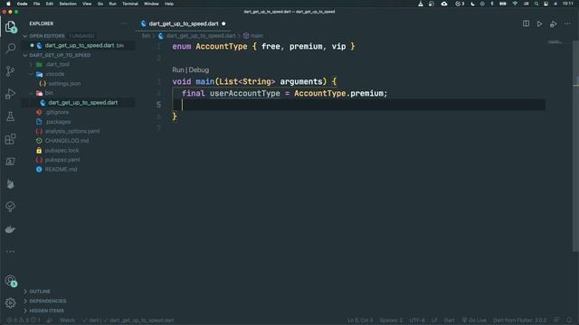Image resolution: width=579 pixels, height=325 pixels.
Task: Open the Source Control view
Action: 10,71
